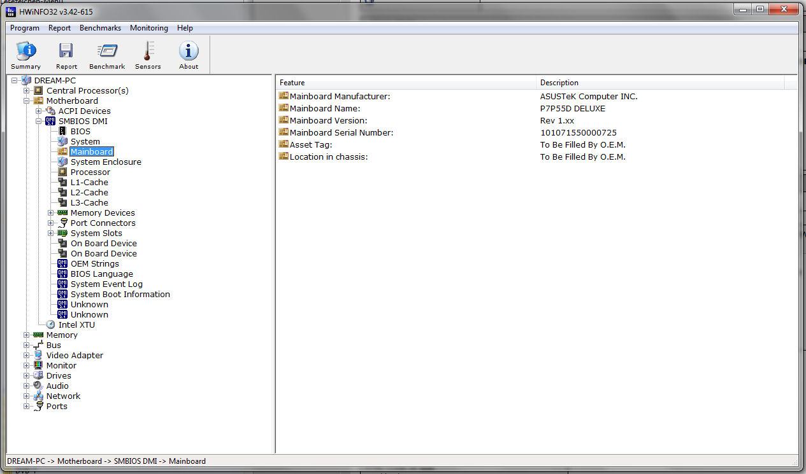This screenshot has height=474, width=806.
Task: Expand the Central Processor(s) node
Action: point(27,91)
